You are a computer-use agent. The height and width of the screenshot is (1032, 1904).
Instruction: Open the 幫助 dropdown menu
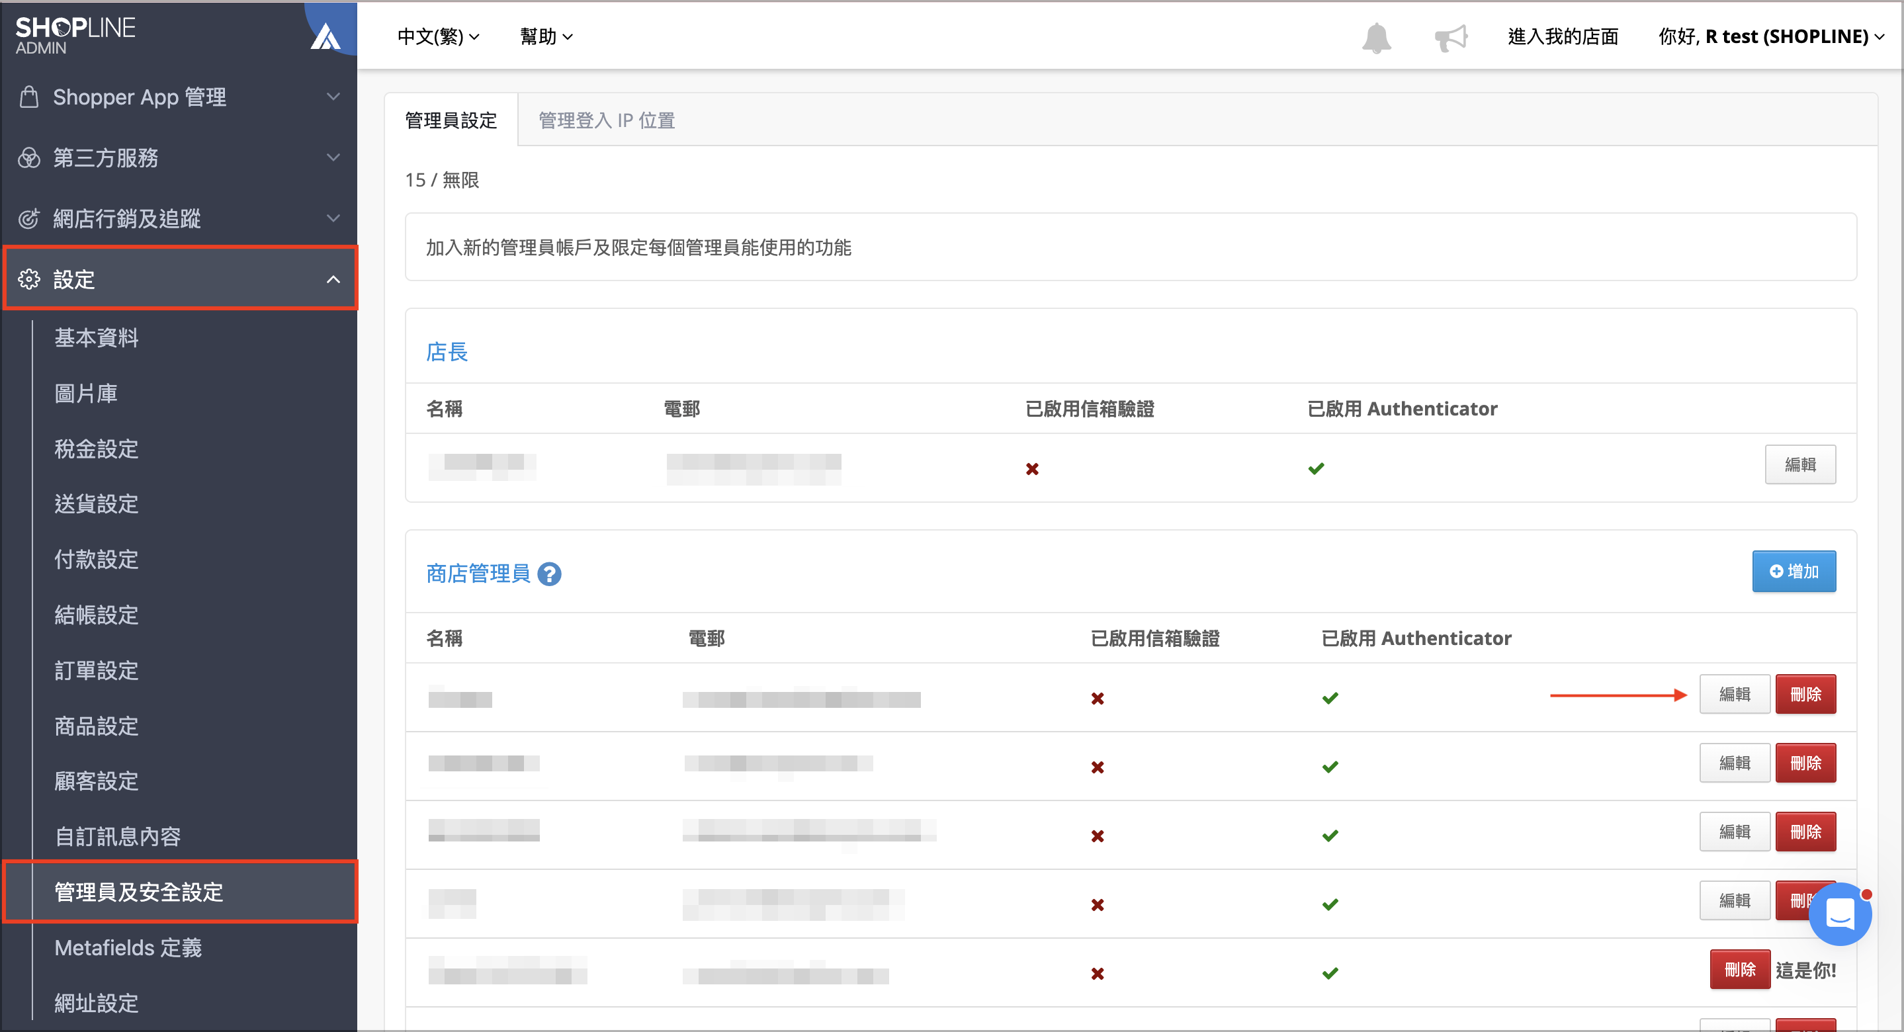click(x=546, y=36)
